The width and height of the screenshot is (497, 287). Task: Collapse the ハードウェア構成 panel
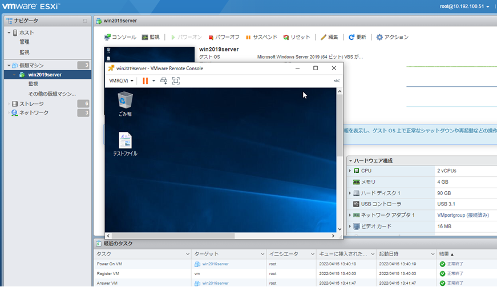pos(350,161)
